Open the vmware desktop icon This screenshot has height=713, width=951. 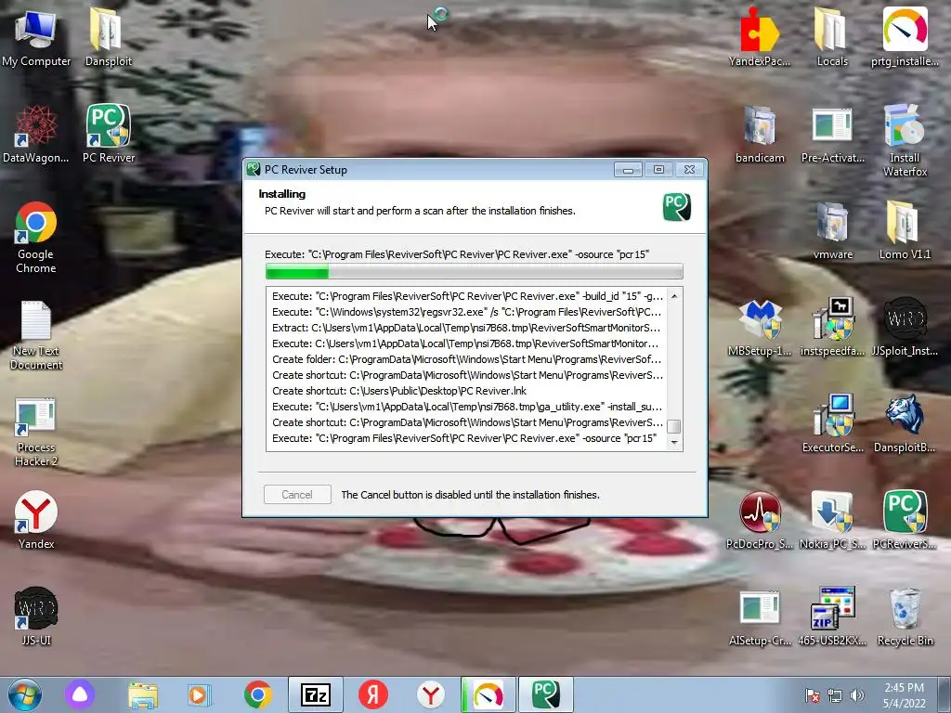(x=831, y=230)
